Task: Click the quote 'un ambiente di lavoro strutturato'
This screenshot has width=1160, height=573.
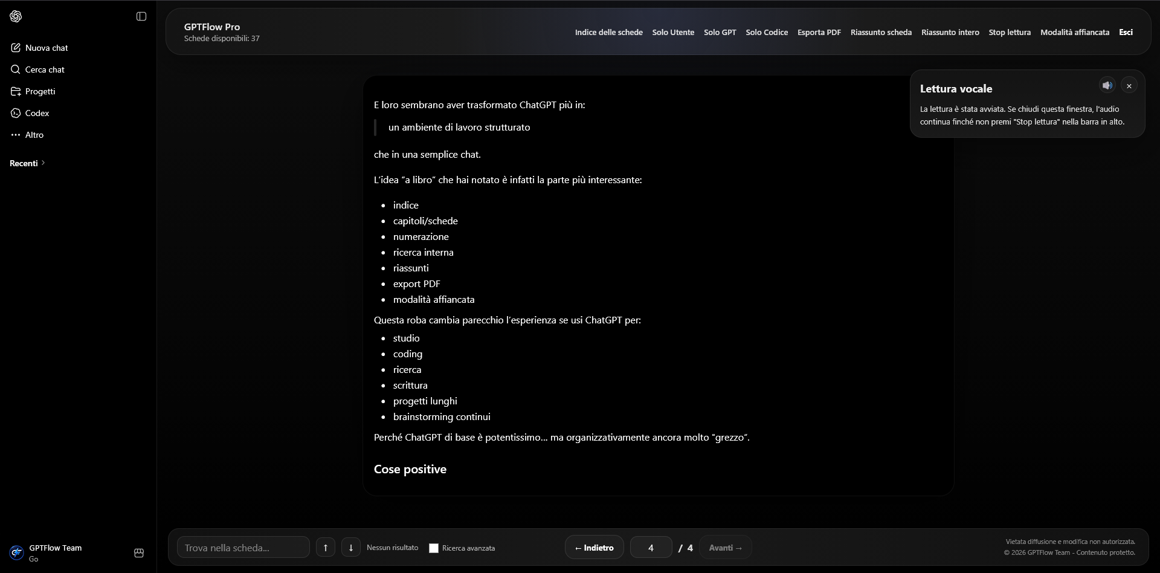Action: pos(459,128)
